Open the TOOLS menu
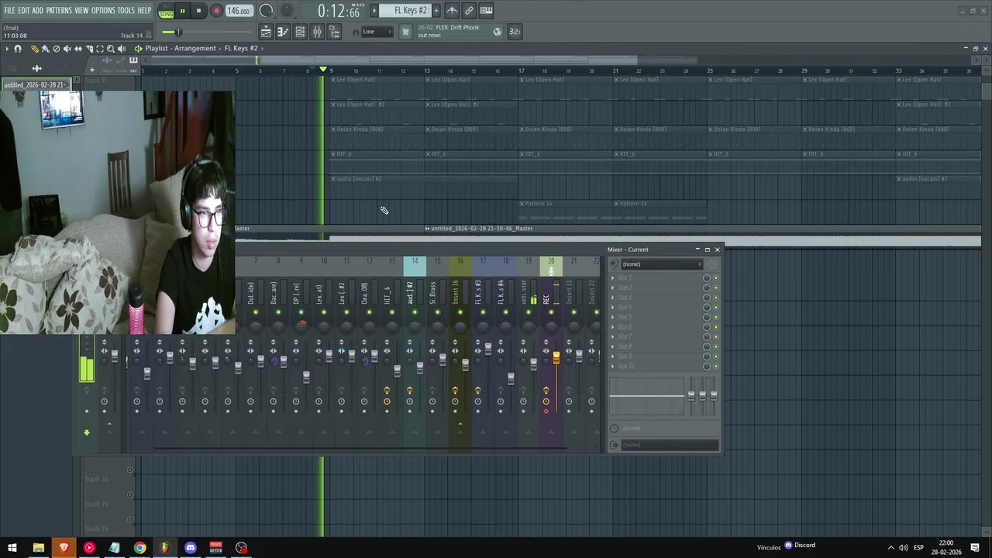The image size is (992, 558). pos(126,11)
